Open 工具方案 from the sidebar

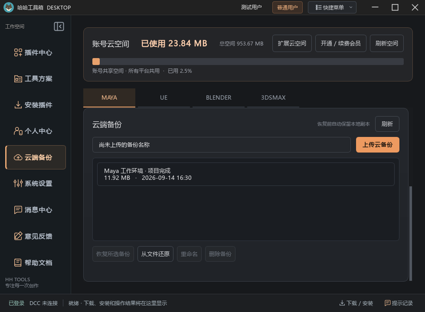(36, 79)
